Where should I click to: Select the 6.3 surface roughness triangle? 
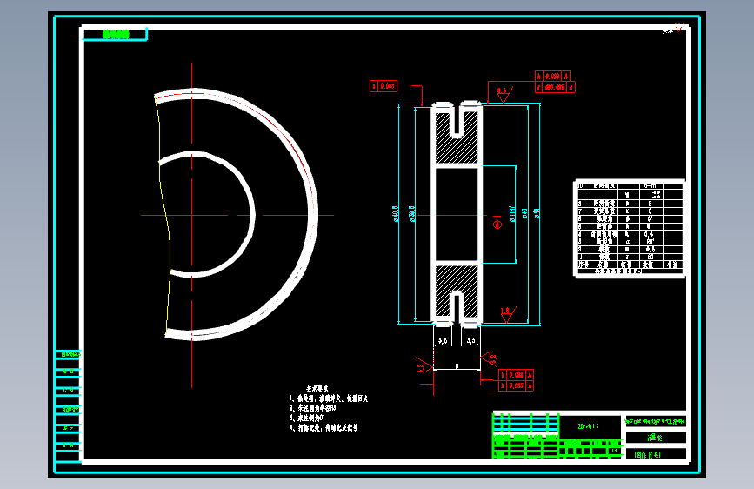point(504,95)
